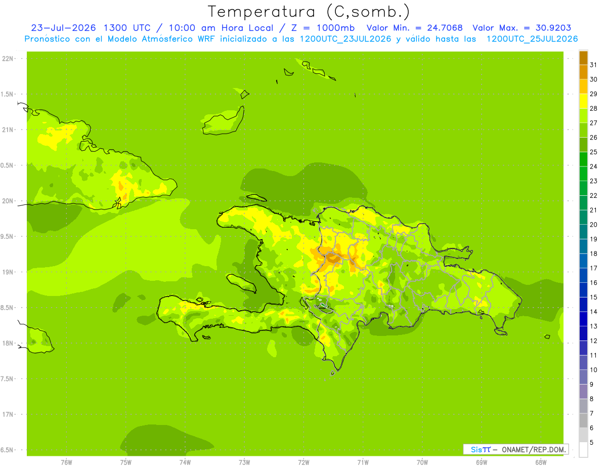Click the "17N" latitude label
This screenshot has width=607, height=469.
pyautogui.click(x=8, y=414)
